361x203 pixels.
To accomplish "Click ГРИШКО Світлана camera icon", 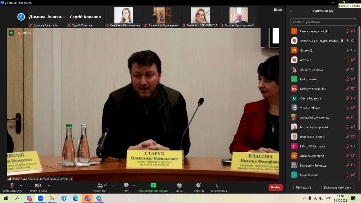I will tap(353, 146).
